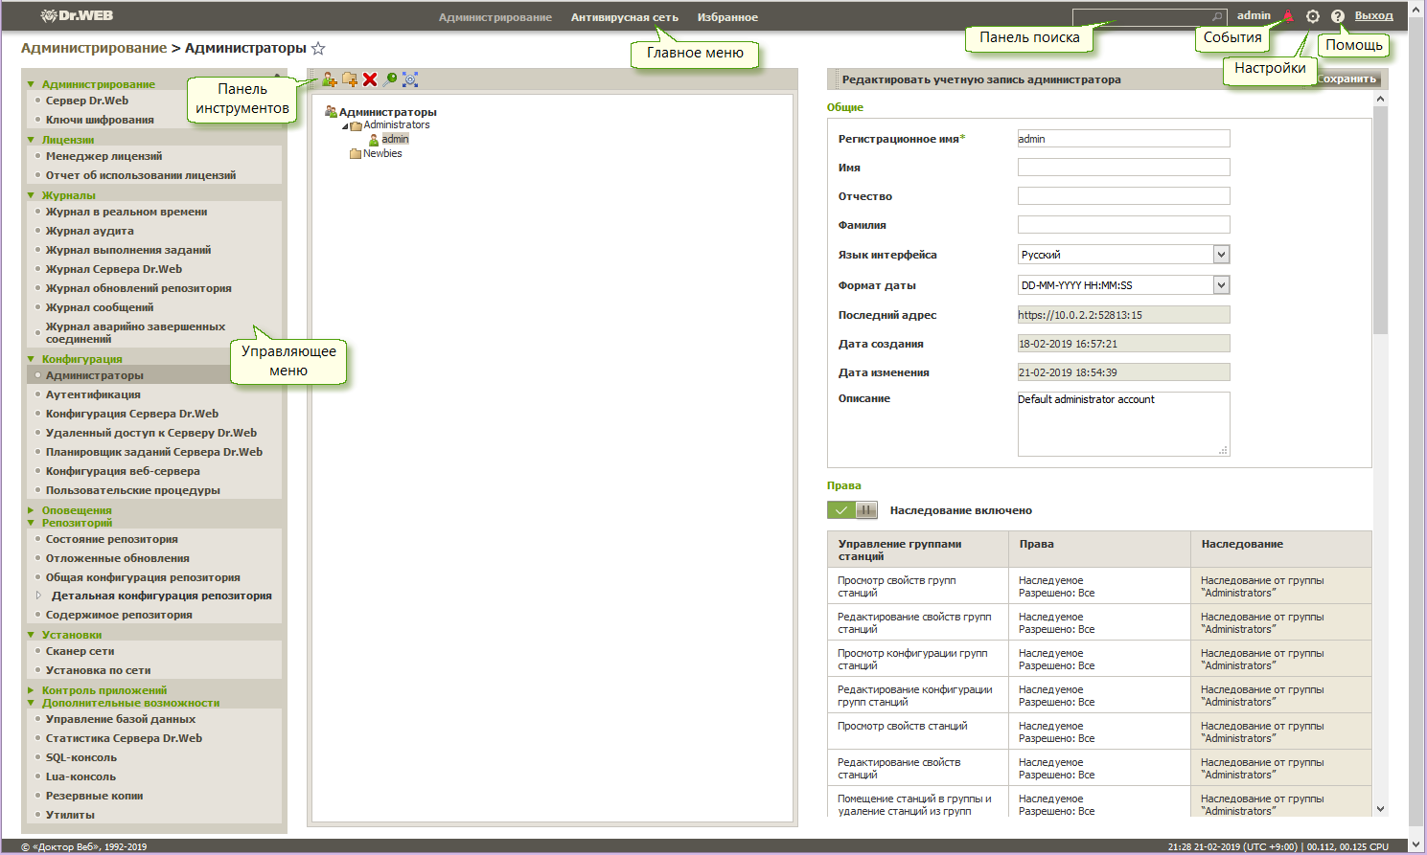
Task: Click the Фамилия input field
Action: pyautogui.click(x=1123, y=225)
